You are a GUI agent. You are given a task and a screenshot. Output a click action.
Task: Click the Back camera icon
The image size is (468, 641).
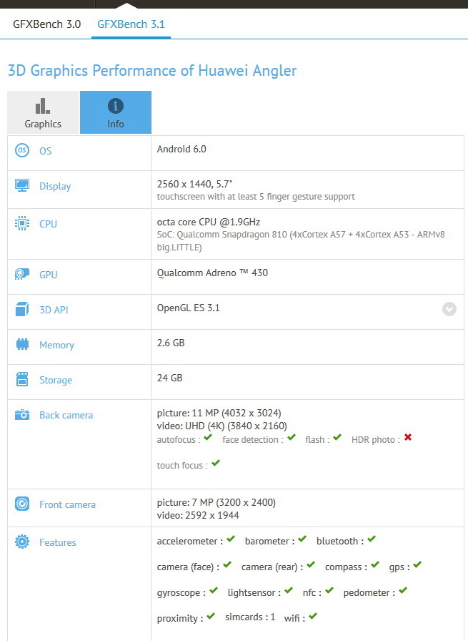pyautogui.click(x=22, y=414)
